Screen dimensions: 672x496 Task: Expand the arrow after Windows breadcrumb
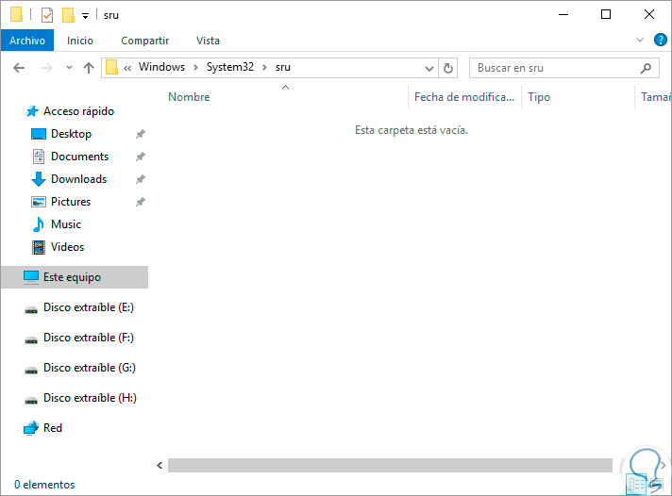[195, 68]
